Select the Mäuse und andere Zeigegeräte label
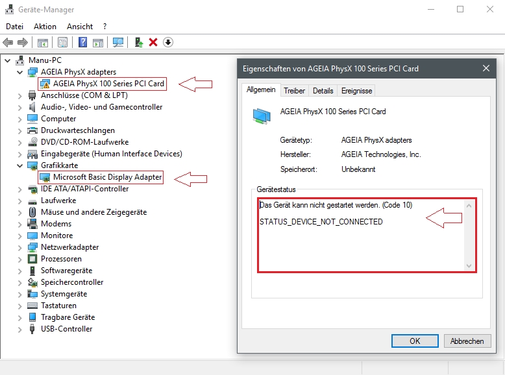Screen dimensions: 505x375 93,212
